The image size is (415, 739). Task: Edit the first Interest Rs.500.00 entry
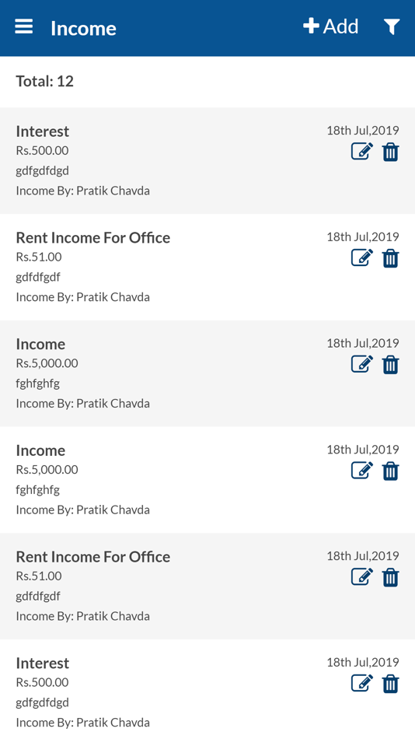click(x=362, y=152)
